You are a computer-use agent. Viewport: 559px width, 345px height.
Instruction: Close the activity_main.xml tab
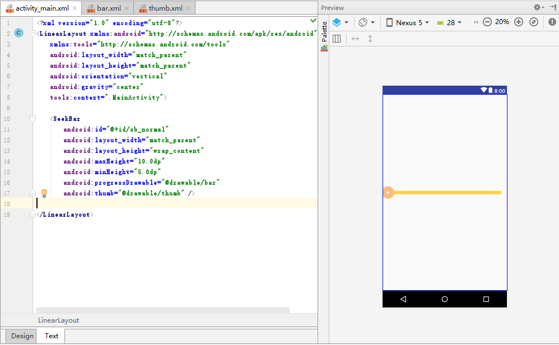tap(74, 8)
